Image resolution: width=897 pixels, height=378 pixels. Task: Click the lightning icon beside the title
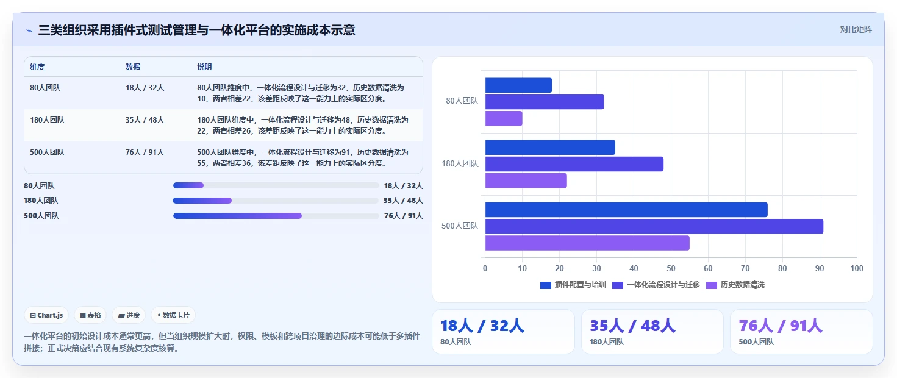point(29,30)
